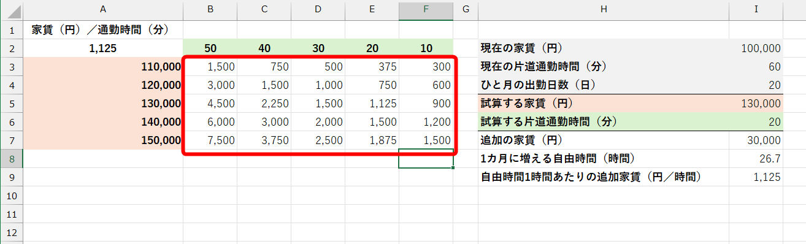
Task: Click green header cell 30
Action: point(318,48)
